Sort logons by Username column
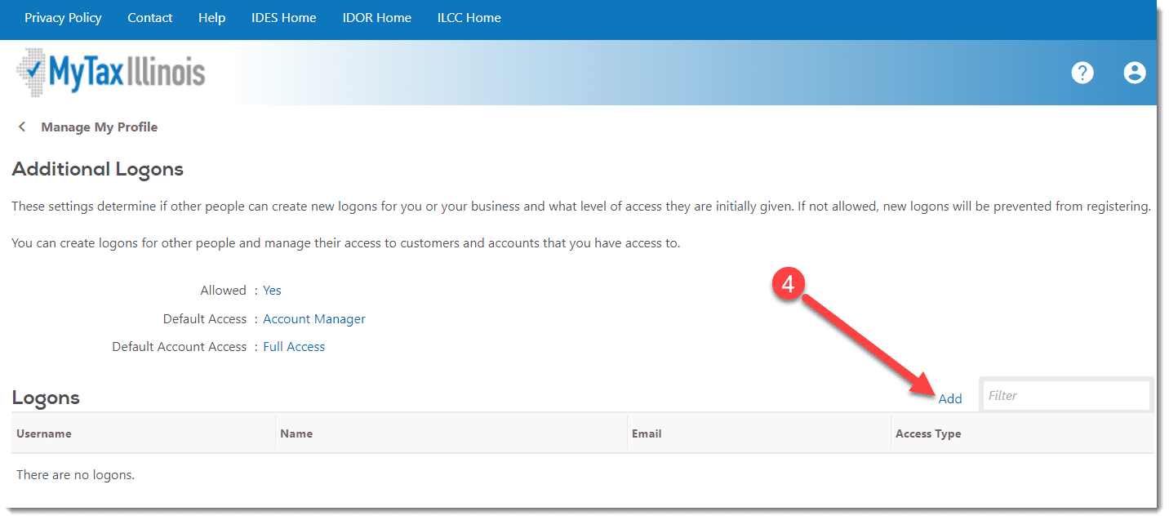The width and height of the screenshot is (1169, 520). (44, 433)
